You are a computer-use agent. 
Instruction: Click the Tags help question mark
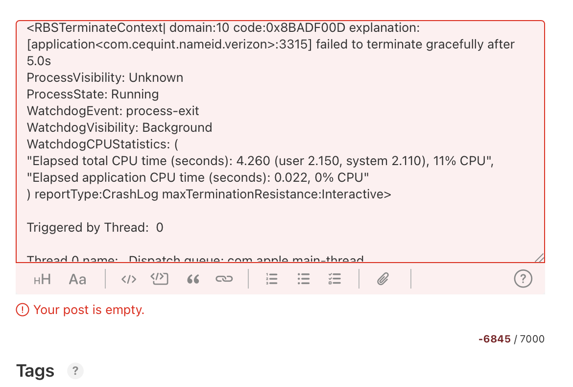coord(75,371)
